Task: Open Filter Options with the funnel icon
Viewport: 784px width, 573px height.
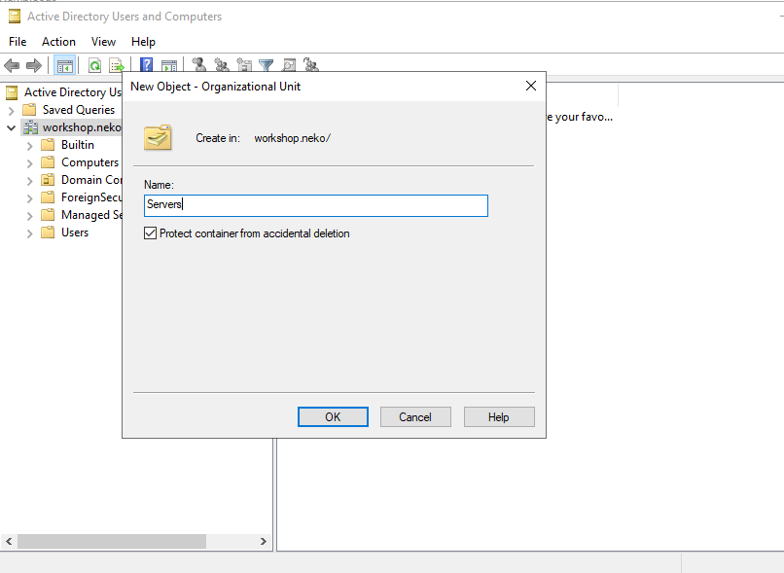Action: coord(265,65)
